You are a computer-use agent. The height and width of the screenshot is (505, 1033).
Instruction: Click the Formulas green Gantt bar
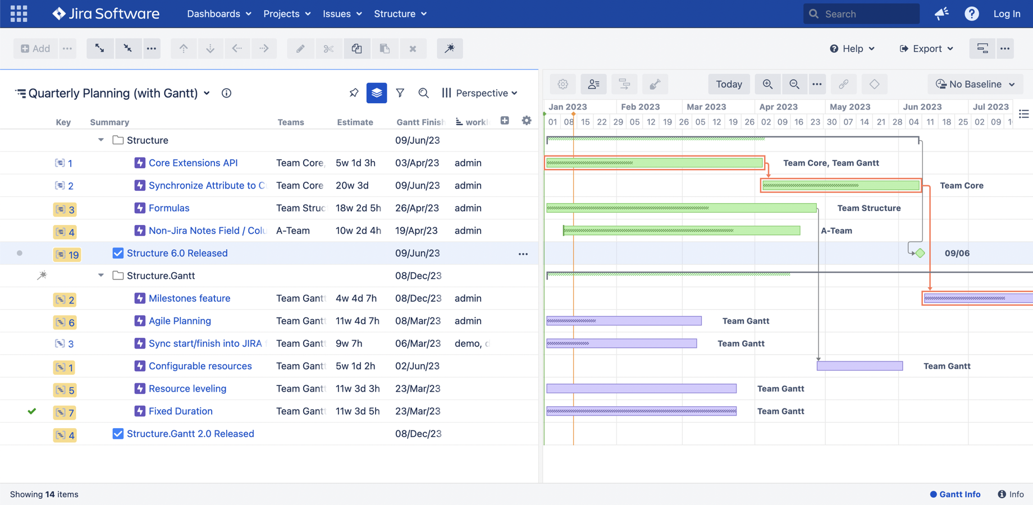[x=682, y=208]
